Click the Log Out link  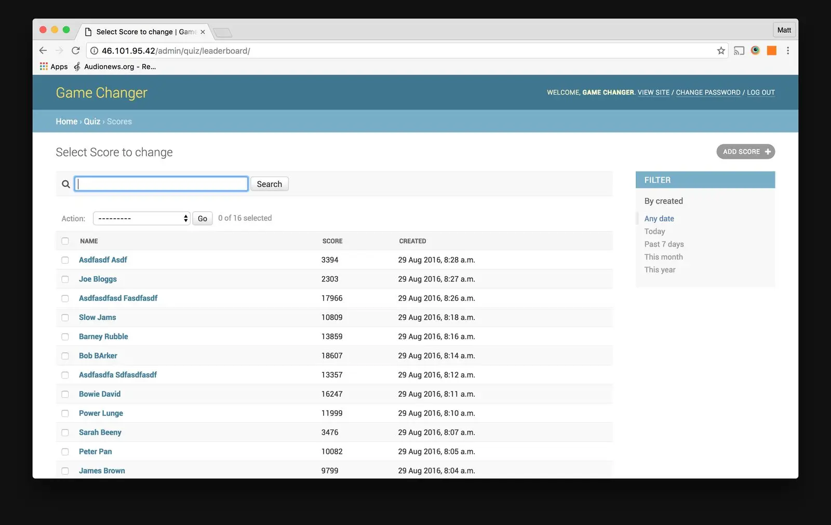[x=761, y=92]
